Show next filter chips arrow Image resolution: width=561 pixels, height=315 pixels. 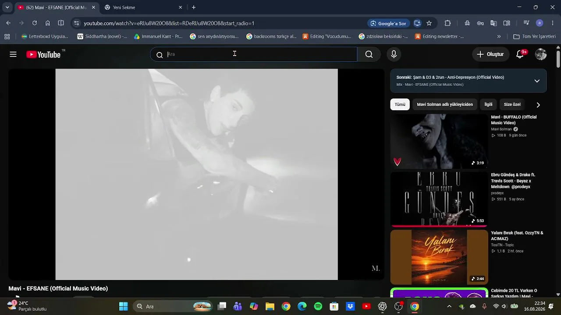[538, 105]
